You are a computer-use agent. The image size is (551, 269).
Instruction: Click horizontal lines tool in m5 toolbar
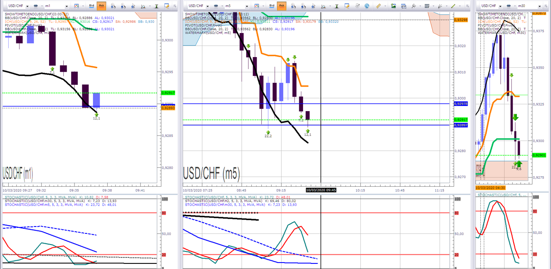(x=427, y=6)
